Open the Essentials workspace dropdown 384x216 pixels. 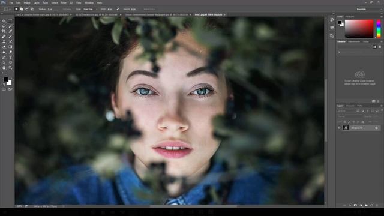[x=369, y=9]
